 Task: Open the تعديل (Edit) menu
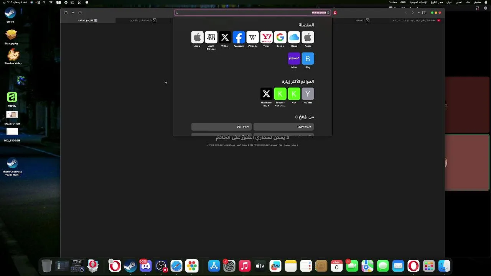[x=458, y=2]
